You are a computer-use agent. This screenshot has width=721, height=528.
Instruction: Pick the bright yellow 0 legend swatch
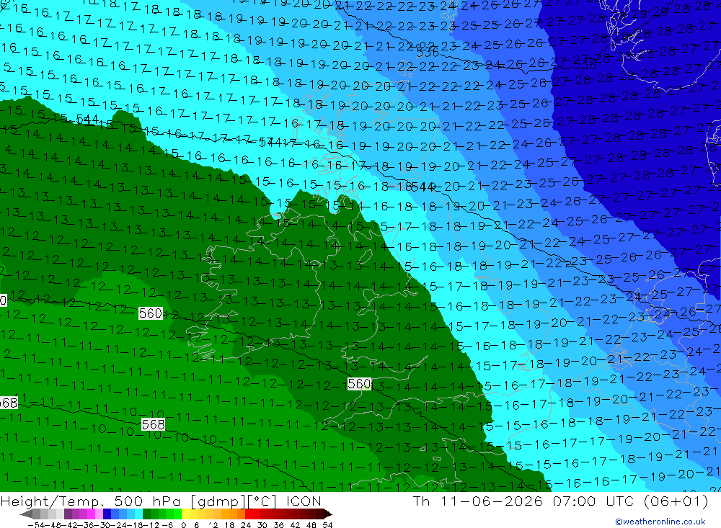[x=185, y=514]
